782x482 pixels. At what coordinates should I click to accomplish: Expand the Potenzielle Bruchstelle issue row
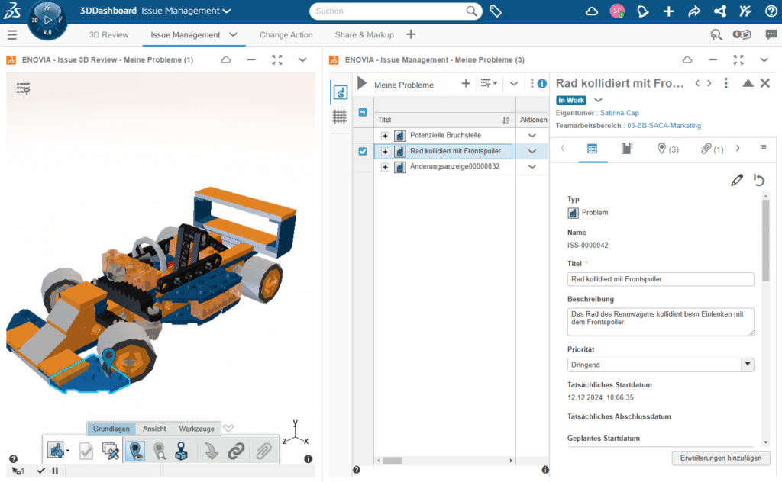[385, 135]
